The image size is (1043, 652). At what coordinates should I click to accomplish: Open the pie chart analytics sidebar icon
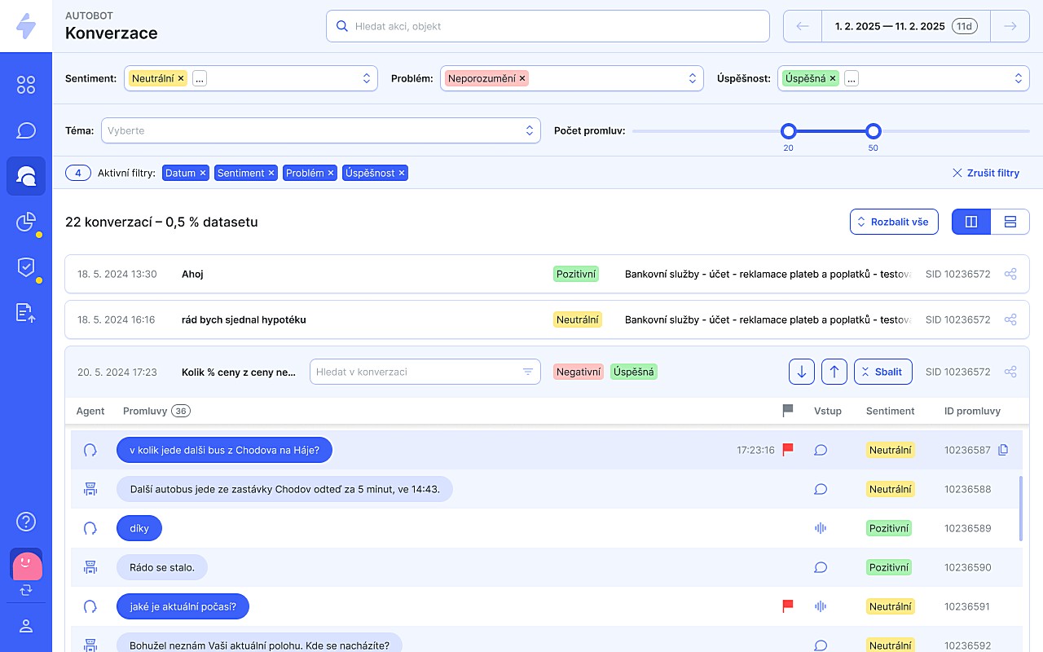tap(26, 222)
